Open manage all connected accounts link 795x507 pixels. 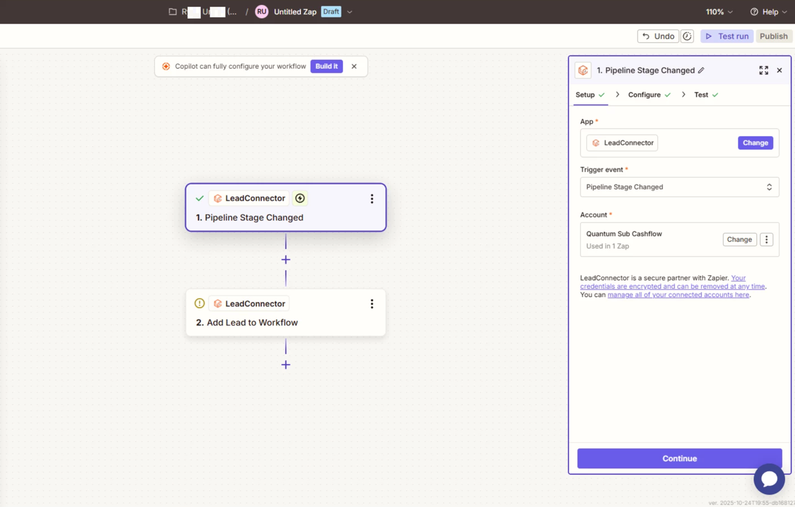point(678,295)
